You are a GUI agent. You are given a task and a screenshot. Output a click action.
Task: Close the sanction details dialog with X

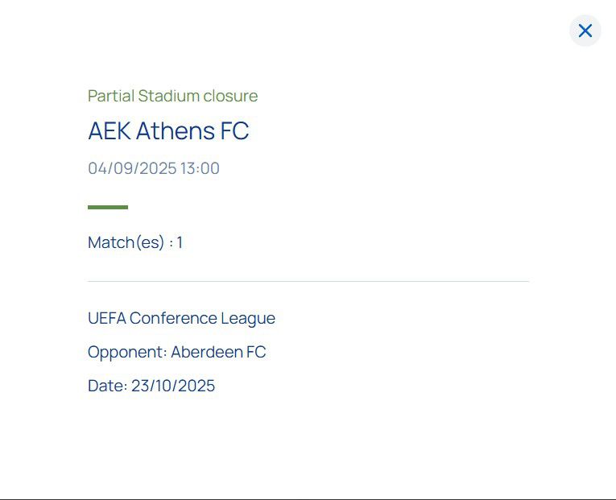[x=585, y=31]
